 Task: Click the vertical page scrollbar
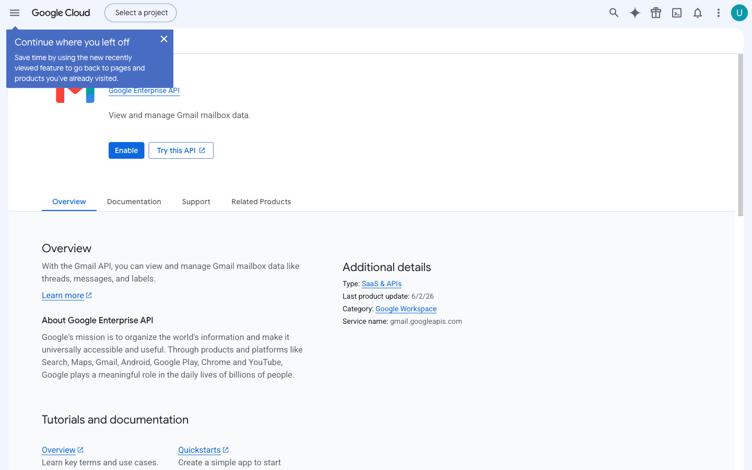click(x=741, y=135)
